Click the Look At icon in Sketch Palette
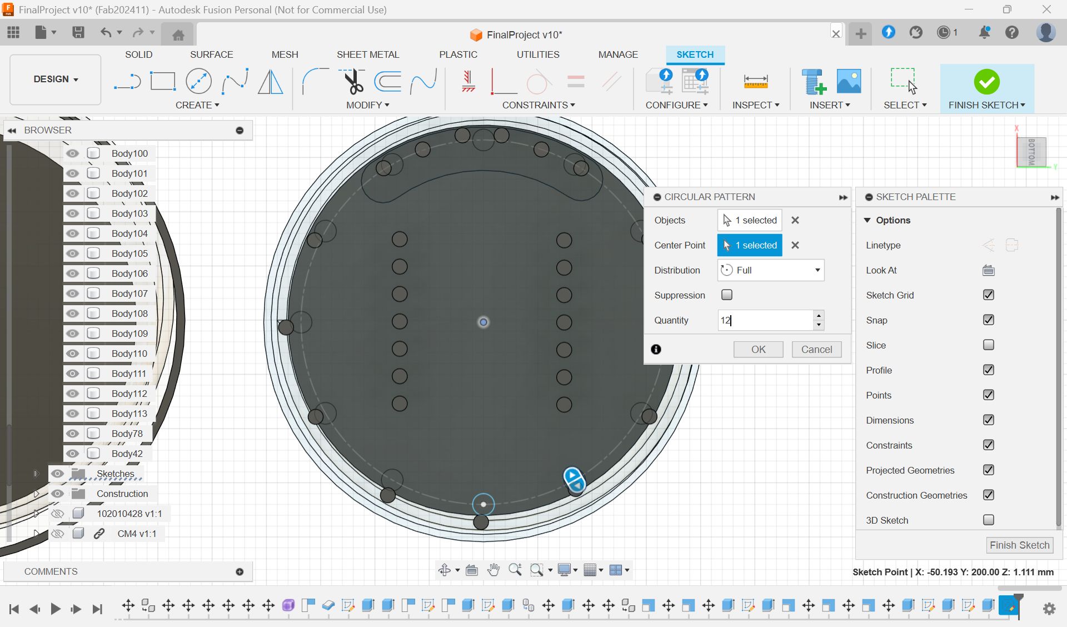Viewport: 1067px width, 627px height. point(988,270)
